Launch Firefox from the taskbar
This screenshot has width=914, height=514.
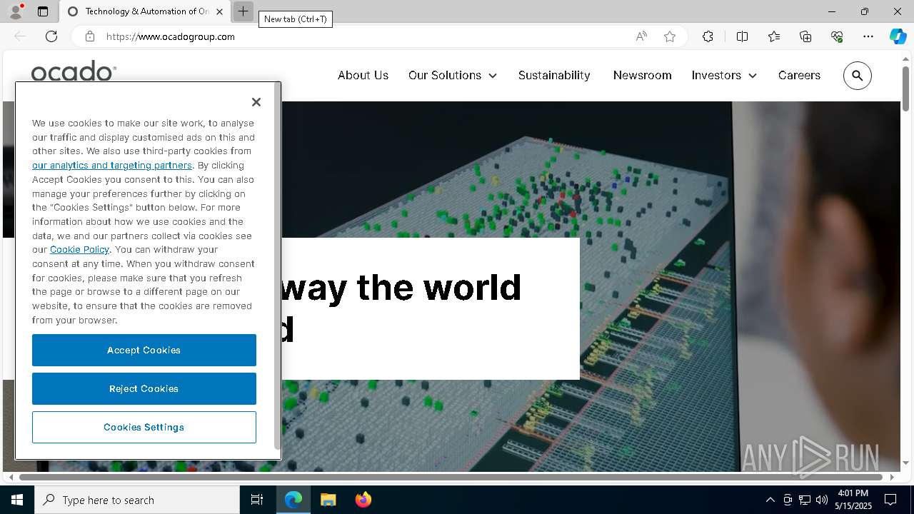(363, 500)
